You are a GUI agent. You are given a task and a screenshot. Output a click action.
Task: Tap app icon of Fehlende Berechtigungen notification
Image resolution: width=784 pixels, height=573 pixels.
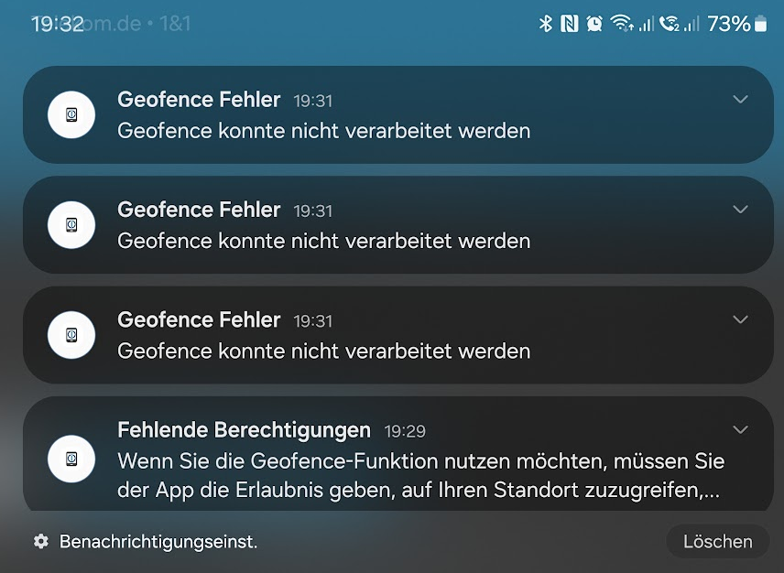point(71,459)
